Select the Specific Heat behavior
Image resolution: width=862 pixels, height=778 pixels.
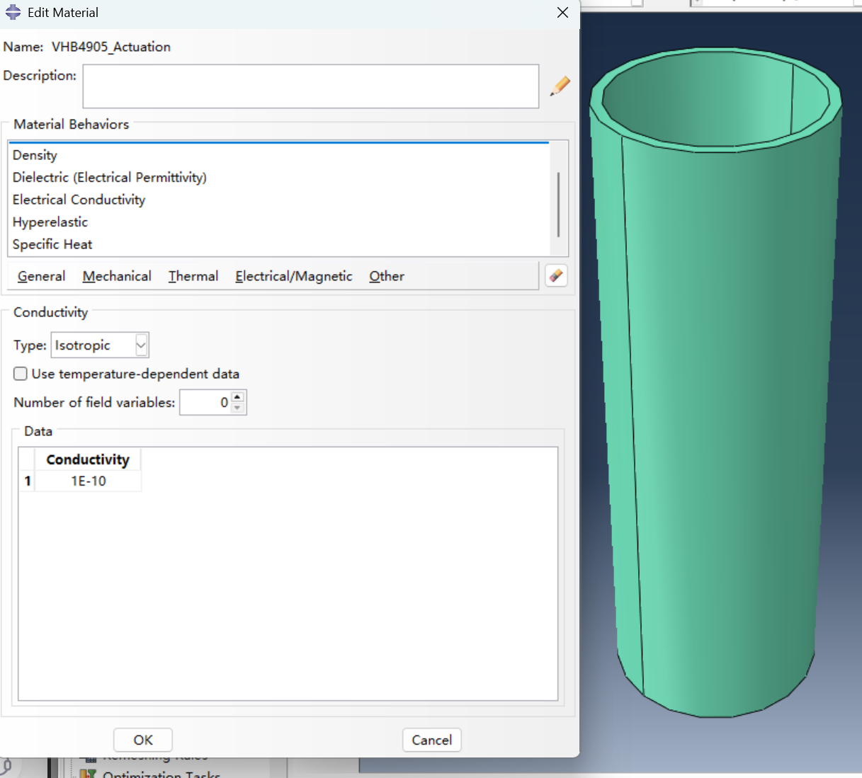pyautogui.click(x=279, y=244)
